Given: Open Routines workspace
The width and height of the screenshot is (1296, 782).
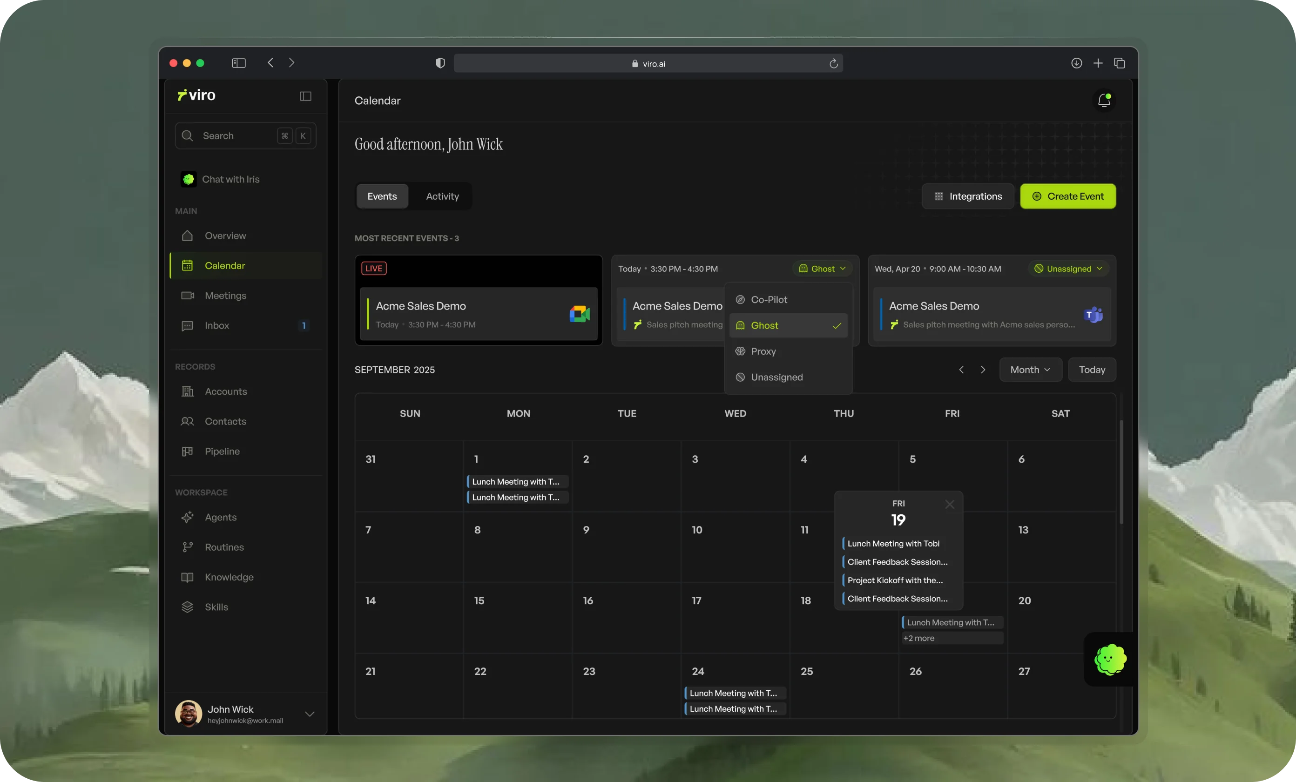Looking at the screenshot, I should pyautogui.click(x=245, y=547).
